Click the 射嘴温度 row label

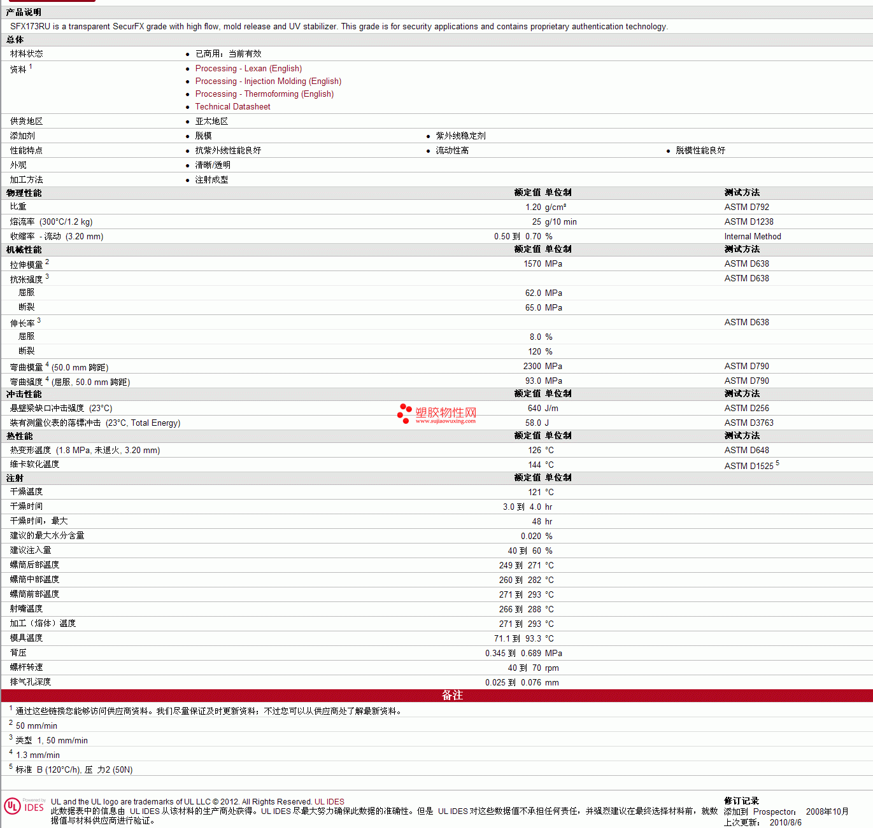(x=27, y=609)
